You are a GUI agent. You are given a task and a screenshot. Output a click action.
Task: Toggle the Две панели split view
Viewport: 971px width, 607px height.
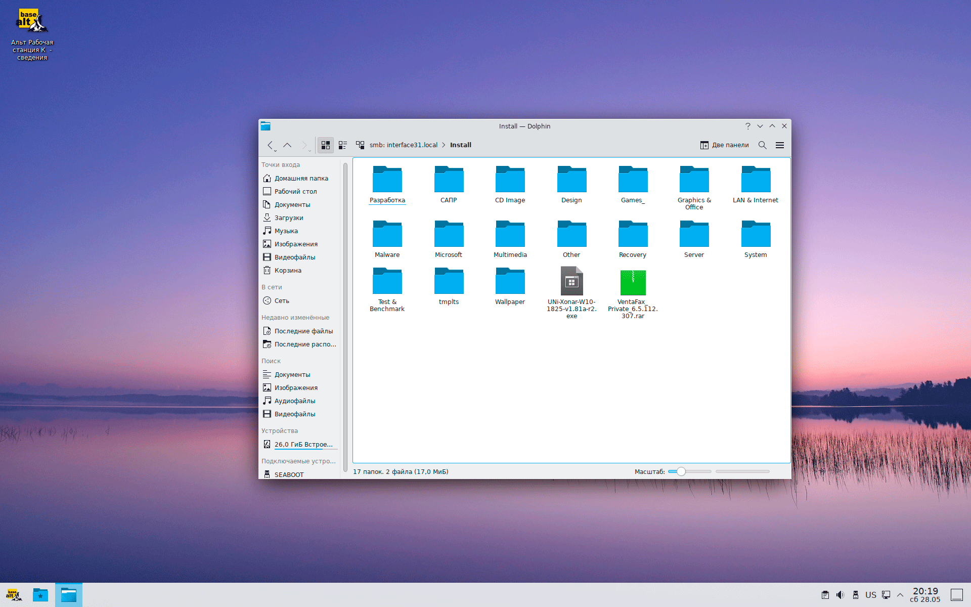(724, 145)
